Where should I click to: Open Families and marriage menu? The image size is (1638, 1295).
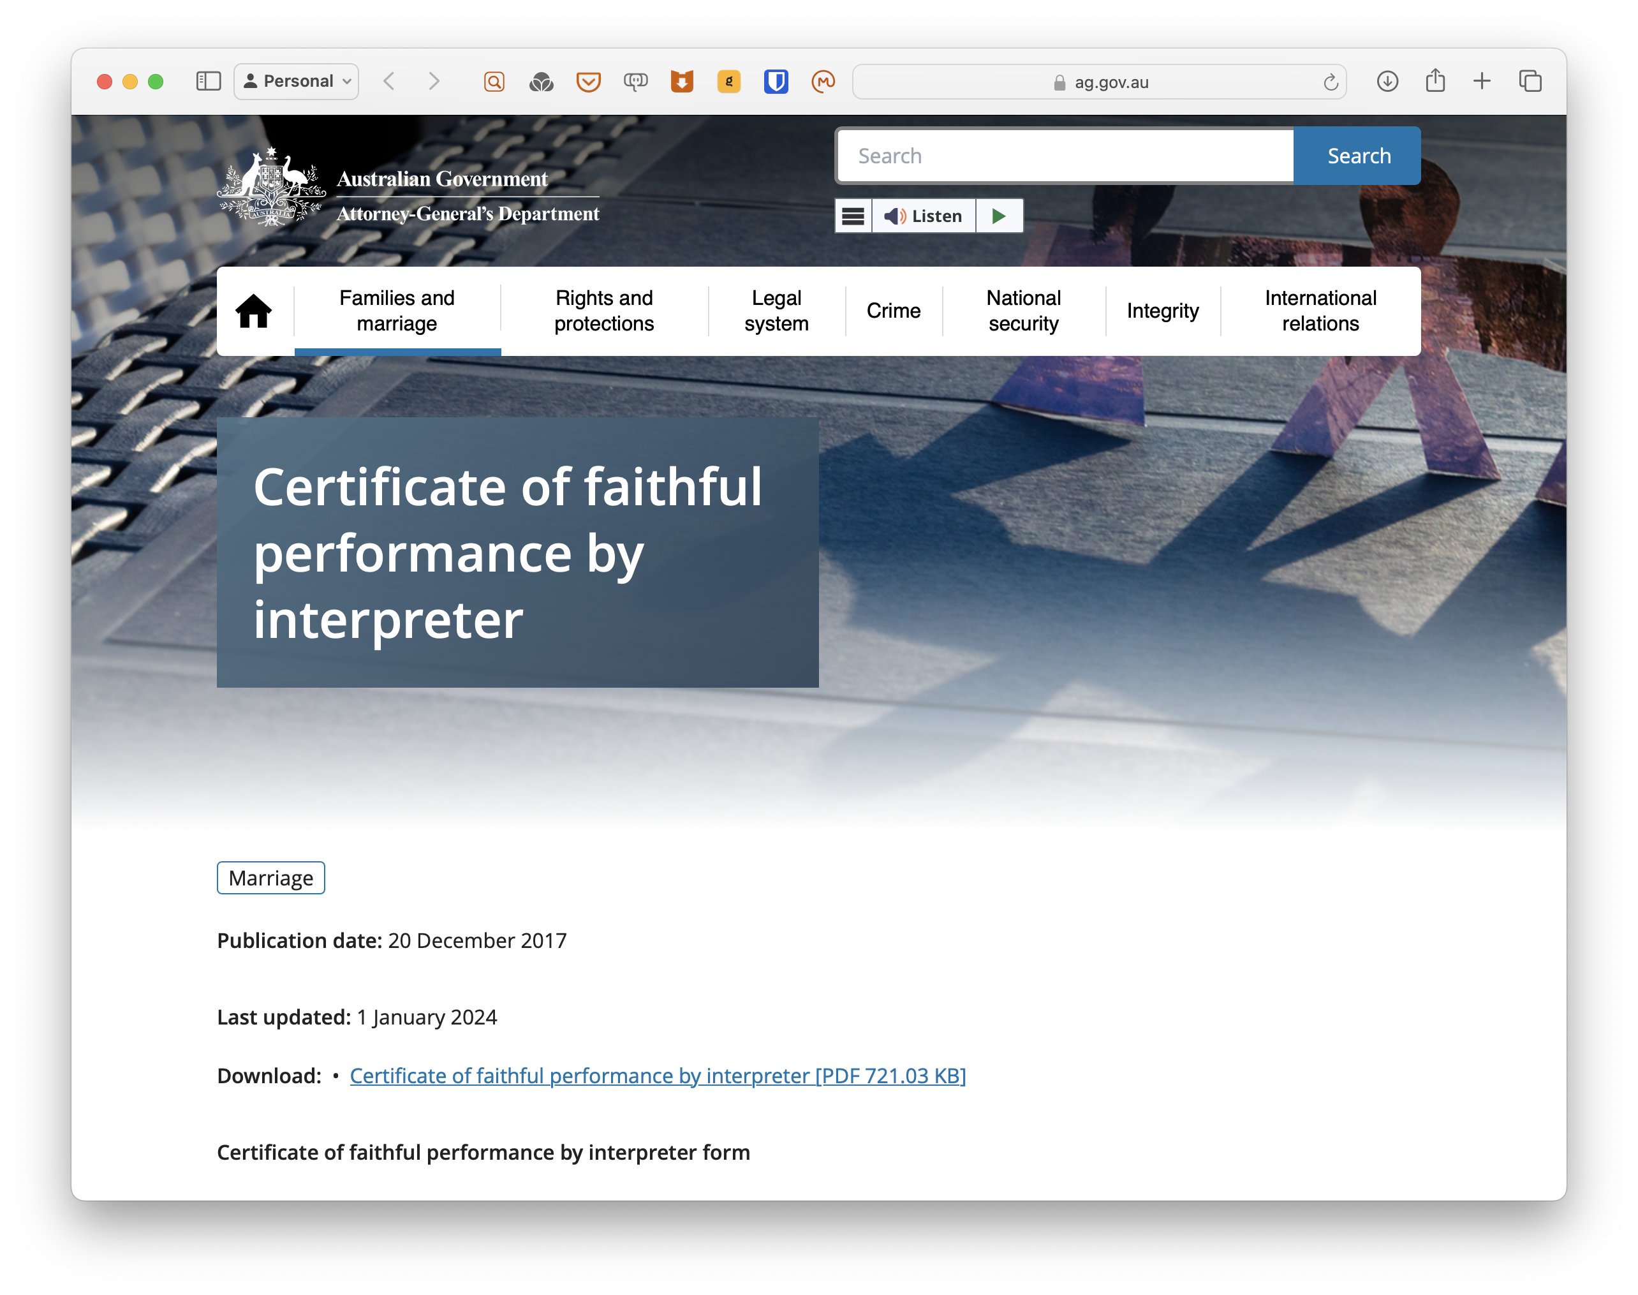(397, 311)
